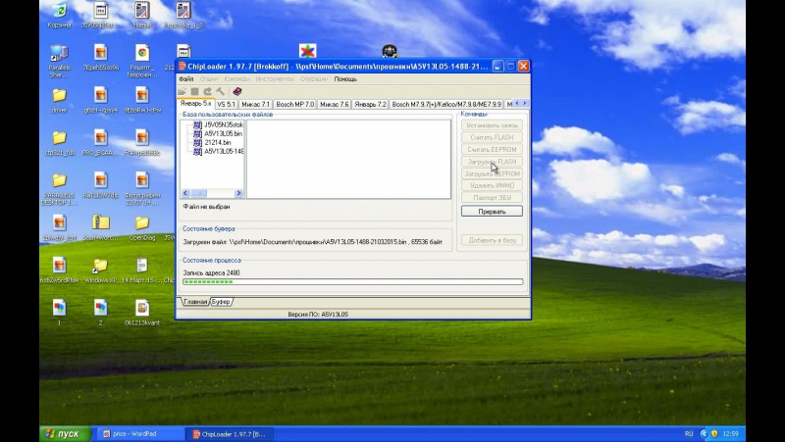Image resolution: width=785 pixels, height=442 pixels.
Task: Click the empty file preview pane
Action: (348, 159)
